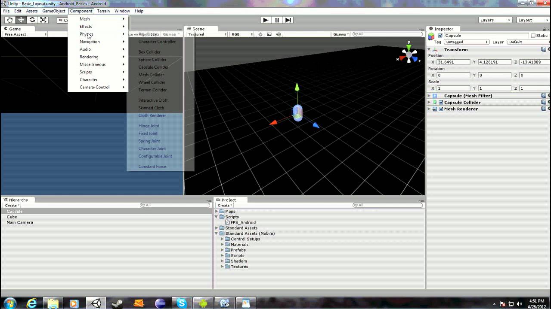The image size is (551, 309).
Task: Select the Rotate tool in the toolbar
Action: pos(32,20)
